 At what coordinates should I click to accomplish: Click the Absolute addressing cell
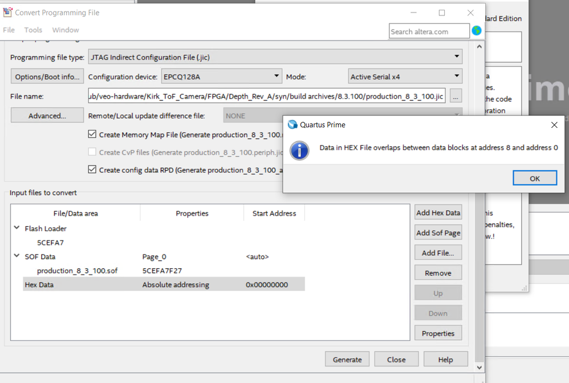[x=176, y=284]
